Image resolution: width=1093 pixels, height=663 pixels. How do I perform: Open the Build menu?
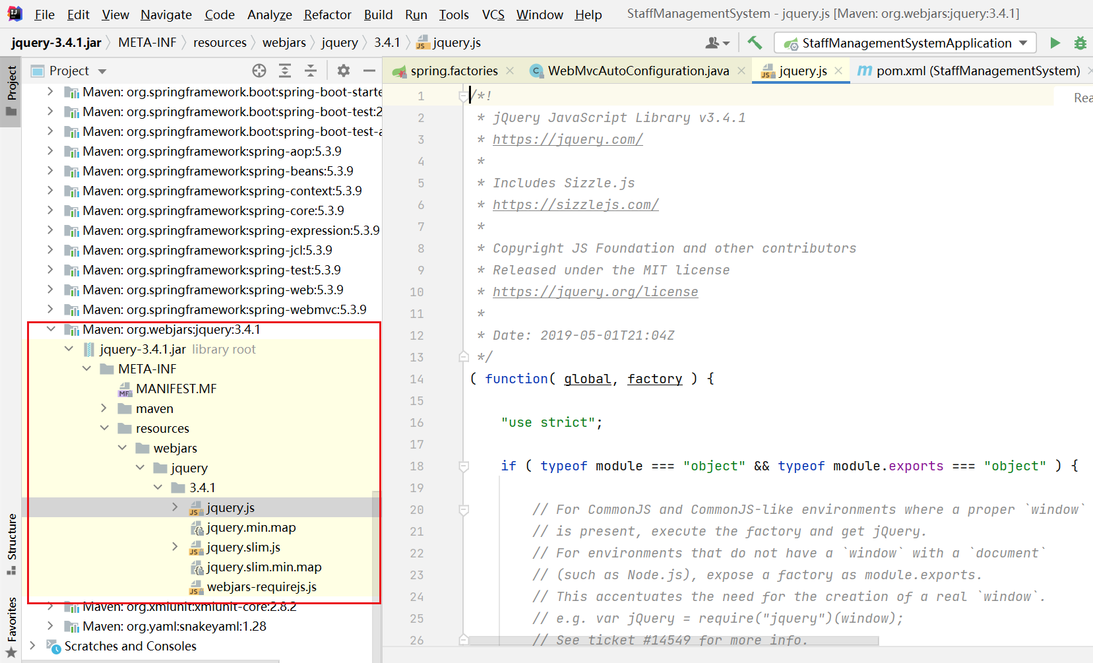coord(378,15)
